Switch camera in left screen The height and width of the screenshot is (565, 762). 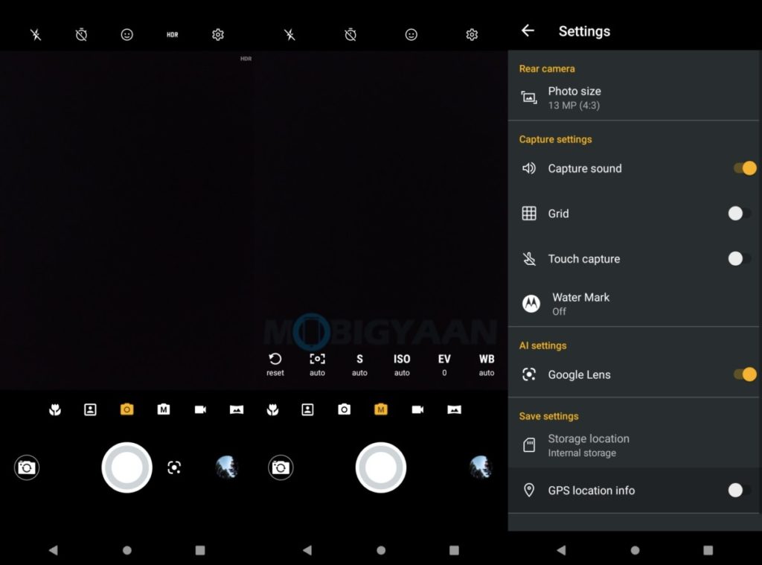click(x=27, y=467)
